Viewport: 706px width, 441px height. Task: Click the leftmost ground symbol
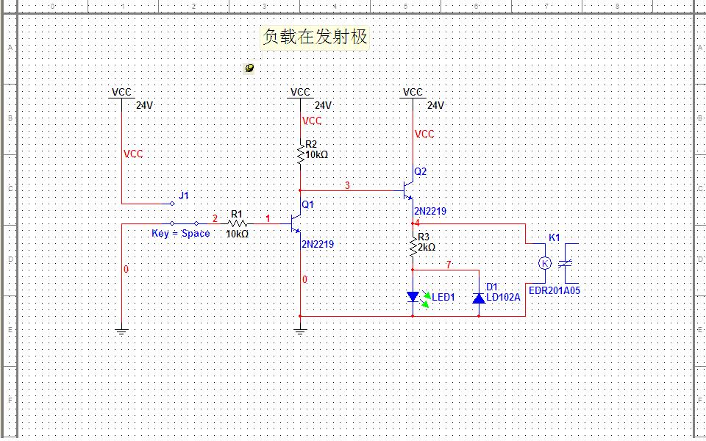[121, 330]
